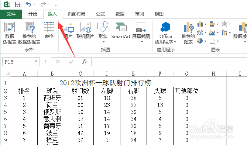
Task: Select the 头球 value 13
Action: tap(160, 105)
